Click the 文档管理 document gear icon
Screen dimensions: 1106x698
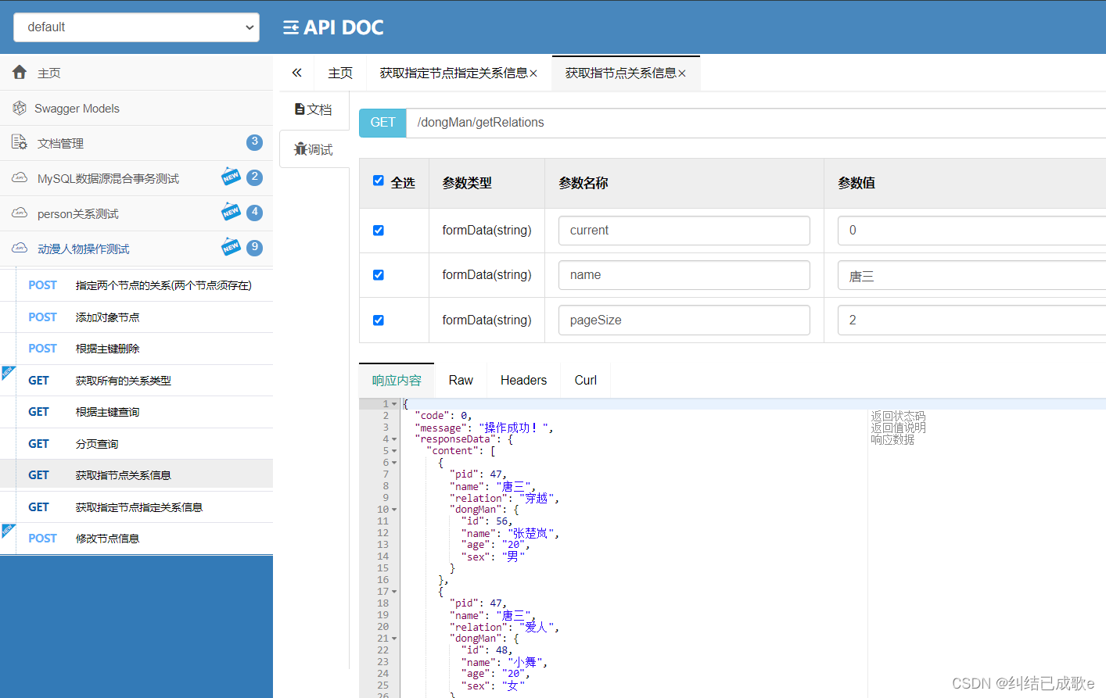[20, 142]
